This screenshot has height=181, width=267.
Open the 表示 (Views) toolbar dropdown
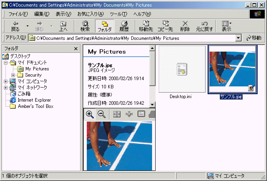226,26
